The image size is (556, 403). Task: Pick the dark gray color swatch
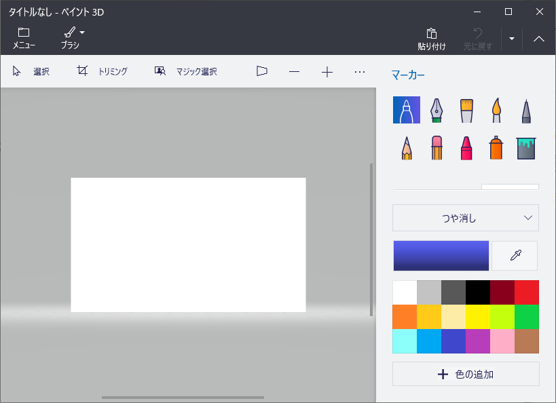pos(453,292)
